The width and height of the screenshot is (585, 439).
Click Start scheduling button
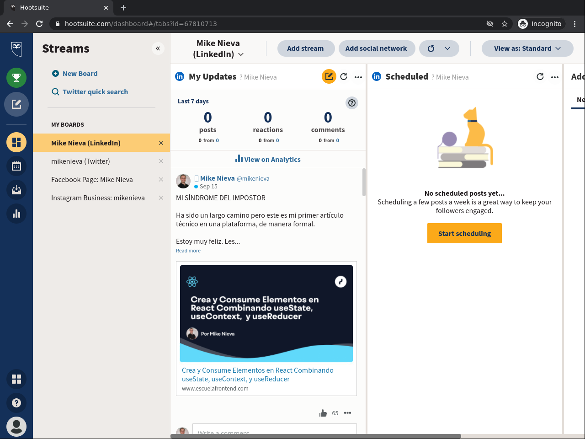pos(464,233)
